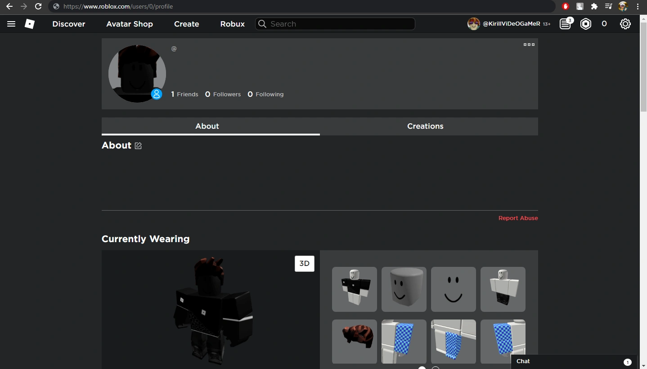
Task: Open the settings gear in the Roblox header
Action: [x=625, y=24]
